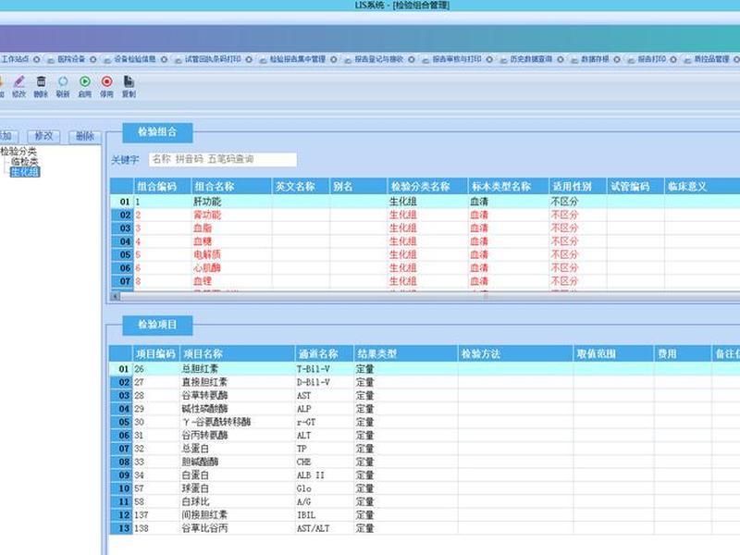
Task: Click the 适用性别 column header
Action: point(577,187)
